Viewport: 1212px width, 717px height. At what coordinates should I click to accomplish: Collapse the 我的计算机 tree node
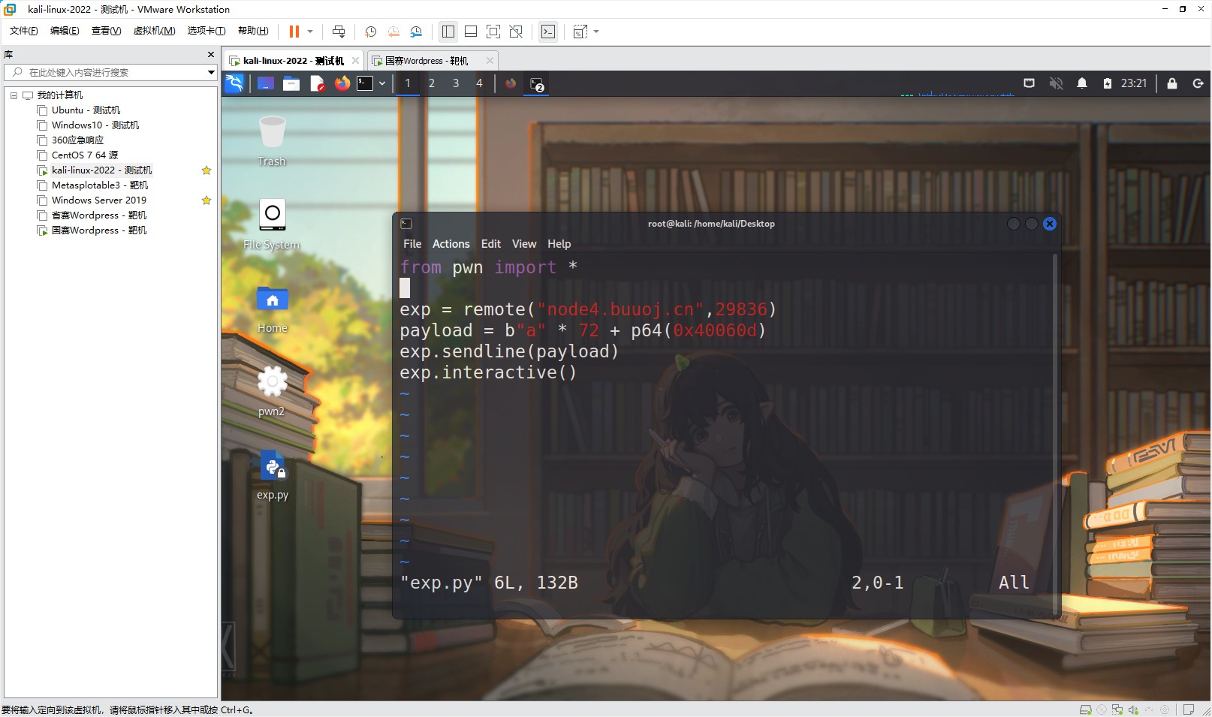point(14,95)
